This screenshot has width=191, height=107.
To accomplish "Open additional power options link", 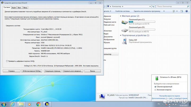I will pyautogui.click(x=170, y=98).
